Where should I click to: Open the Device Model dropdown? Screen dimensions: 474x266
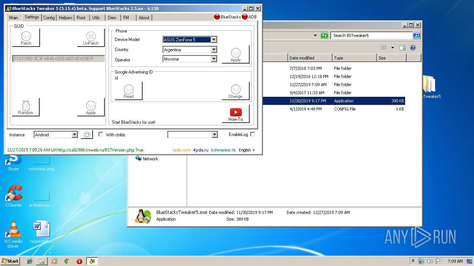[214, 40]
